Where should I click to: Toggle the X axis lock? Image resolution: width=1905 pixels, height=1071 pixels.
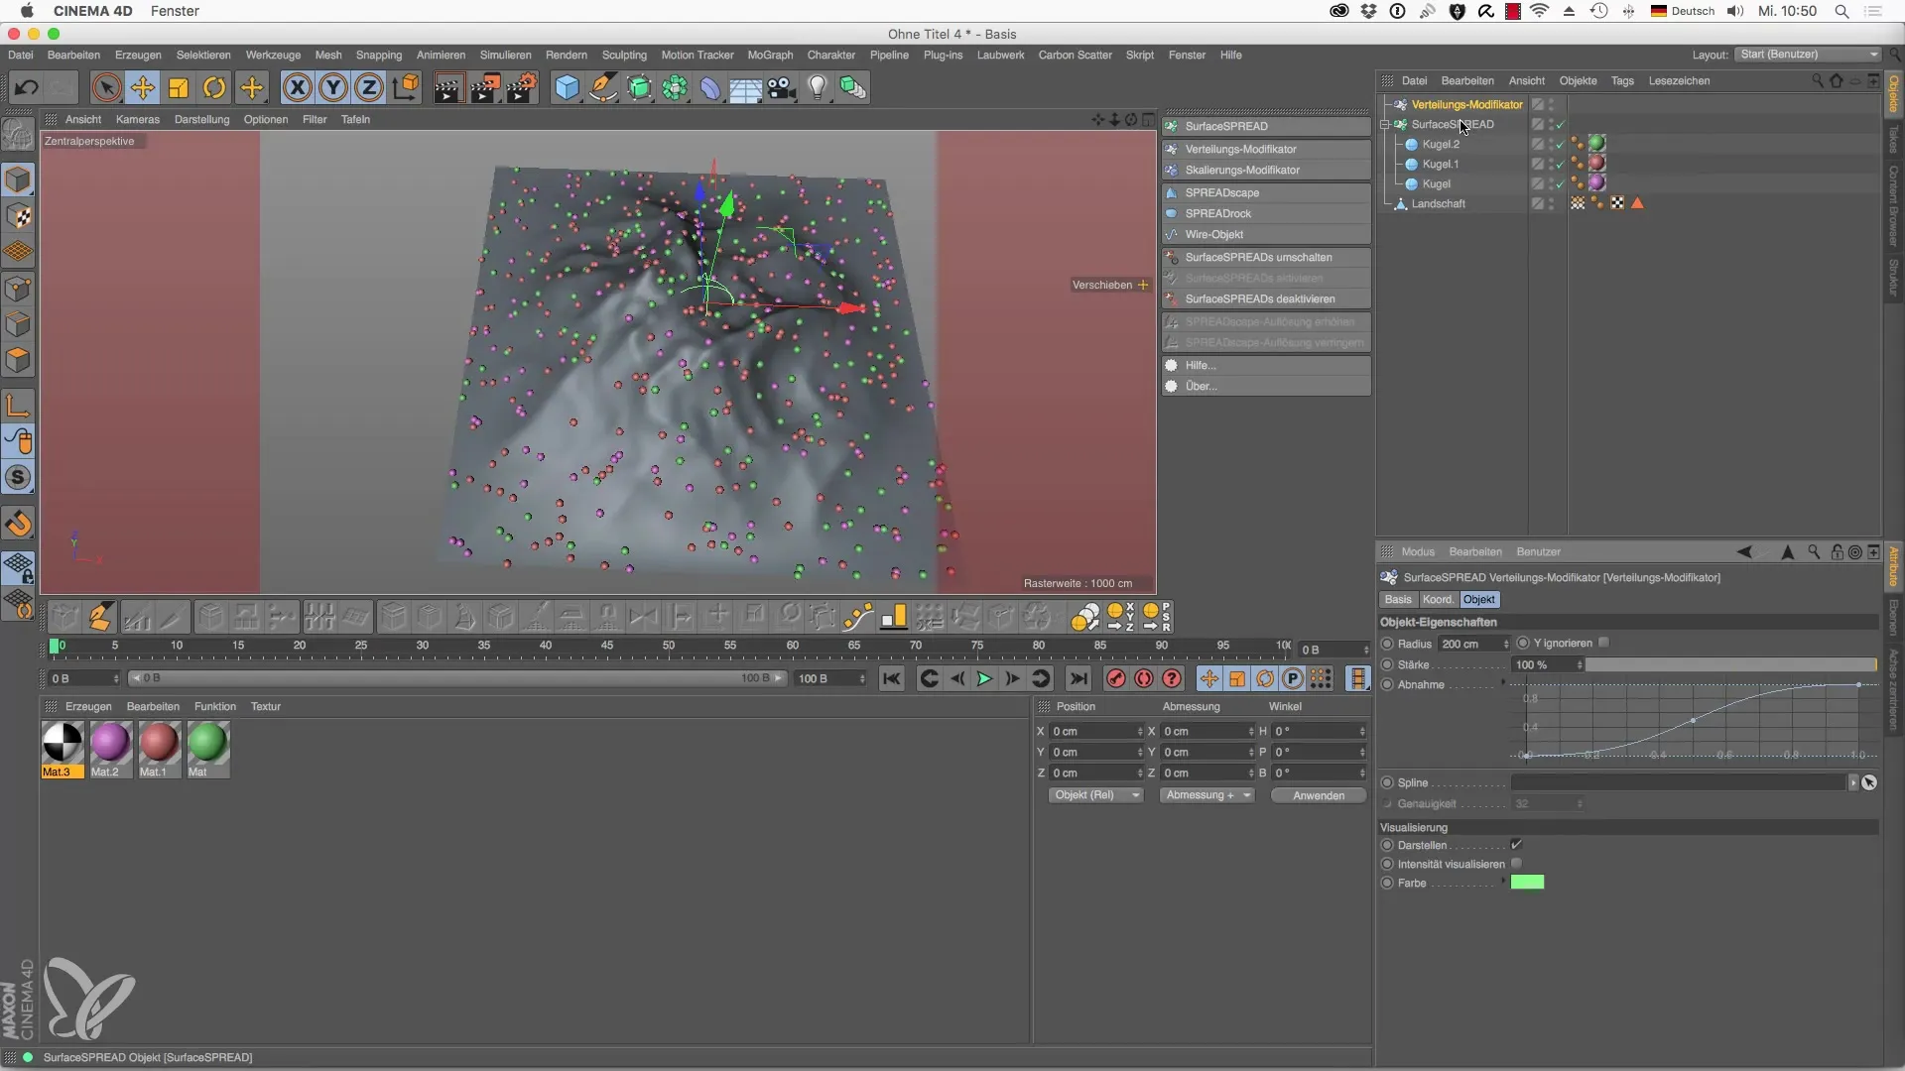[x=297, y=87]
